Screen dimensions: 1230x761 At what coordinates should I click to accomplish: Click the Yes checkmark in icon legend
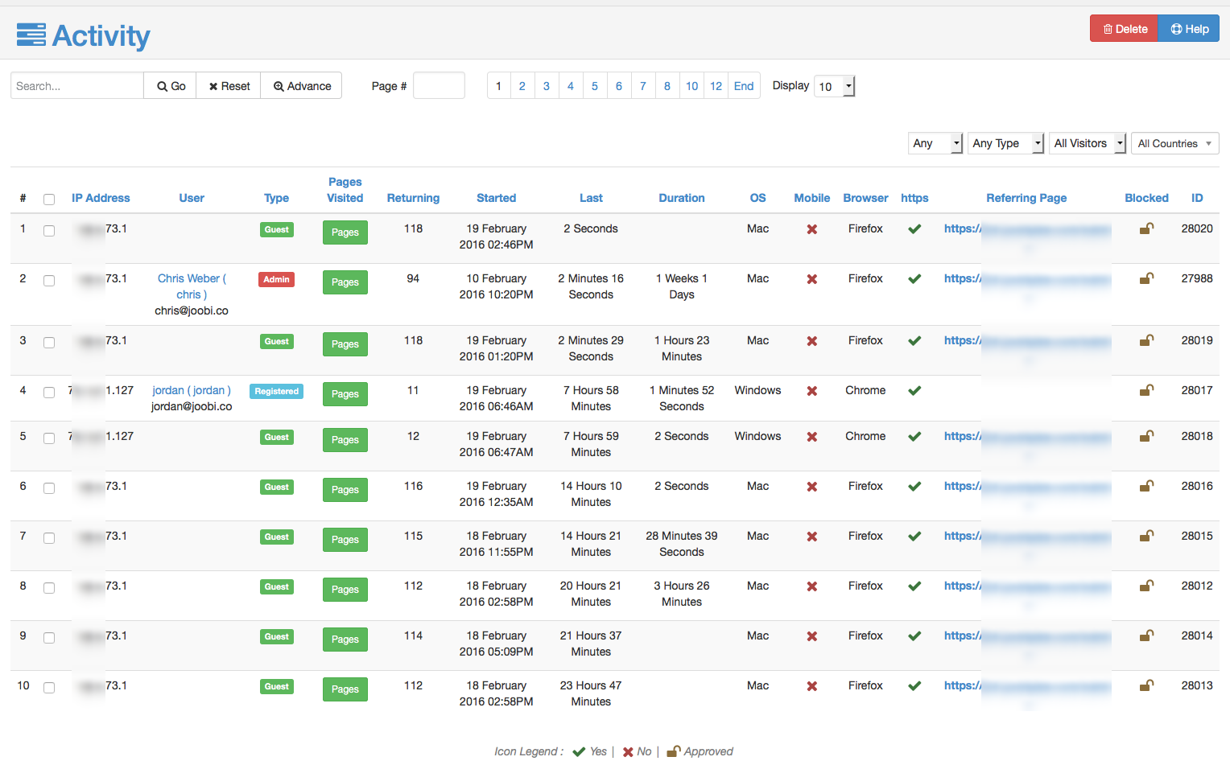pyautogui.click(x=579, y=752)
